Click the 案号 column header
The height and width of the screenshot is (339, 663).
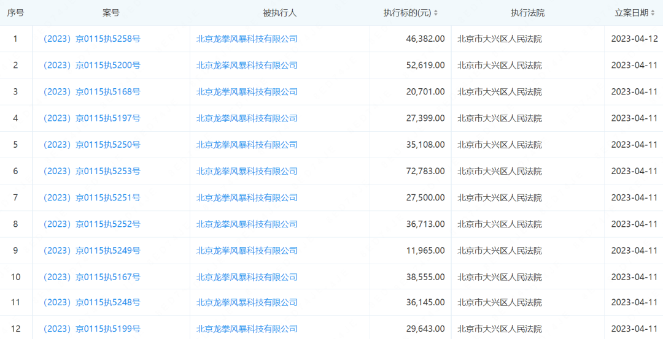click(111, 13)
